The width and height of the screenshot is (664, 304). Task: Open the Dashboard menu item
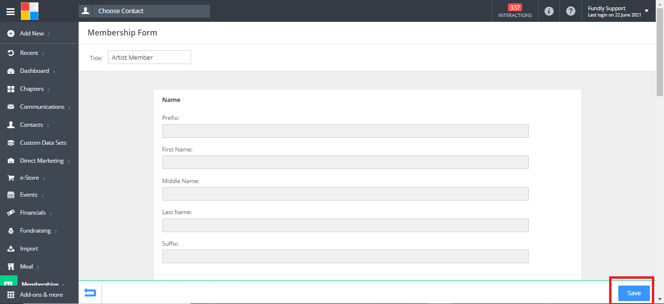[x=35, y=71]
